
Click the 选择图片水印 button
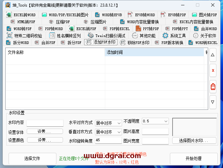tap(194, 141)
